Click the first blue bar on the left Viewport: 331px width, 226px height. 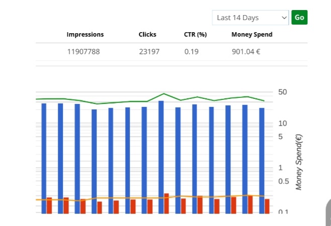tap(44, 156)
